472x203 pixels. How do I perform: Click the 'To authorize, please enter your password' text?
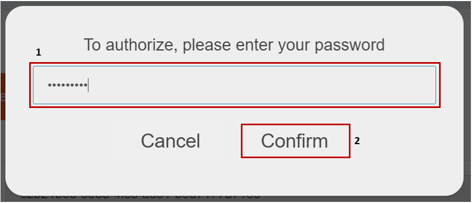[234, 45]
